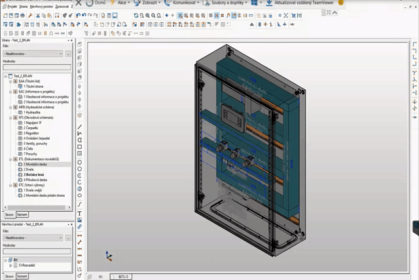419x280 pixels.
Task: Go back with the left arrow icon
Action: tap(167, 16)
